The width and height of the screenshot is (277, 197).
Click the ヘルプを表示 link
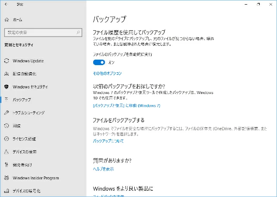(x=103, y=169)
